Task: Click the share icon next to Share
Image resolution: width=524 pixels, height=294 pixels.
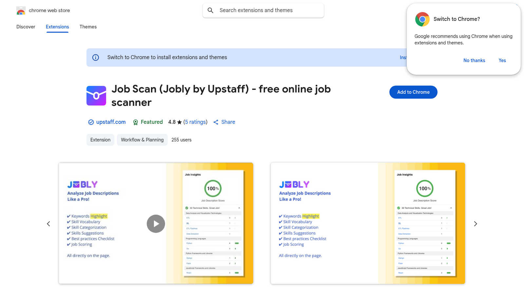Action: 216,122
